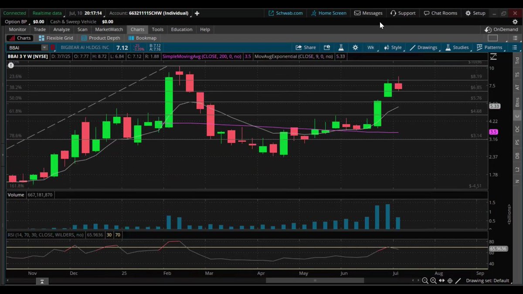Open the Drawings dropdown

pyautogui.click(x=423, y=47)
